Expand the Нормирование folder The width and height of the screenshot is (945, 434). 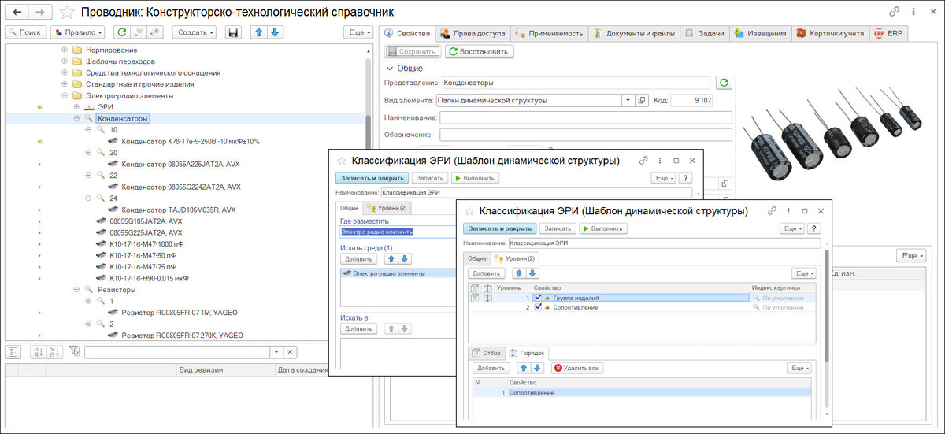click(x=65, y=50)
